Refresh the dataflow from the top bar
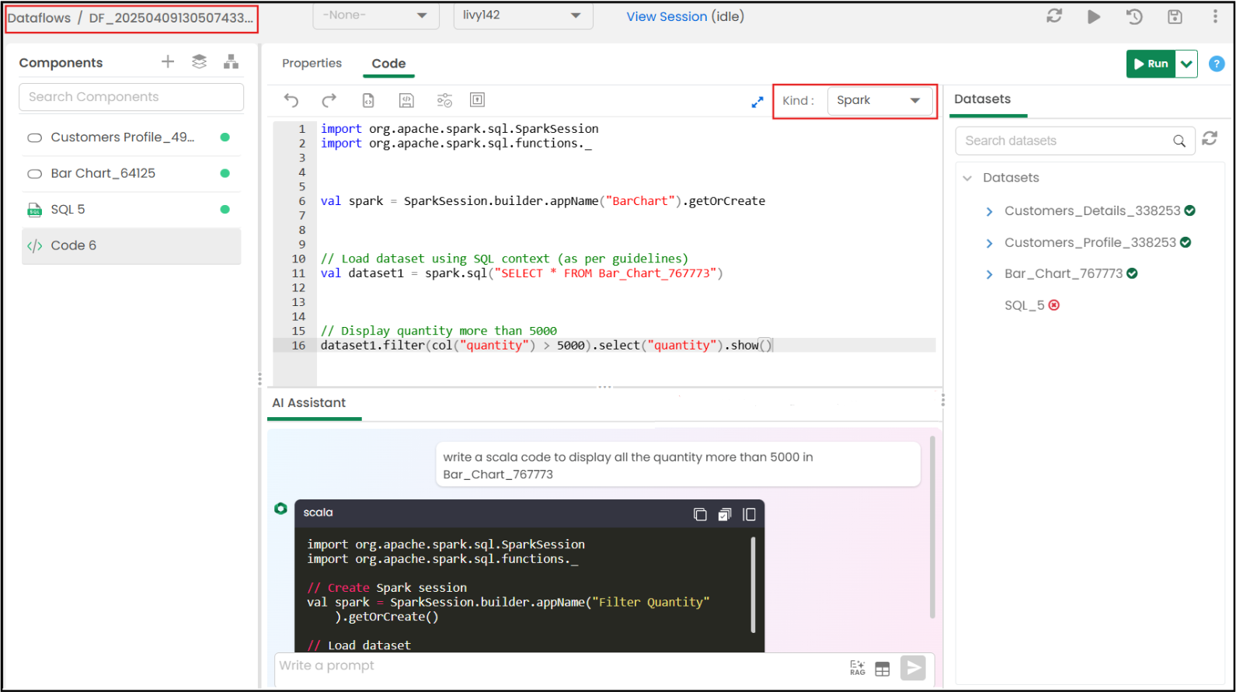 point(1054,16)
